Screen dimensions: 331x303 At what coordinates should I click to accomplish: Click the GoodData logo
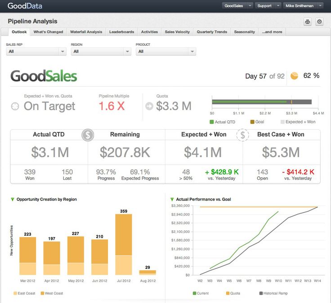pyautogui.click(x=25, y=6)
